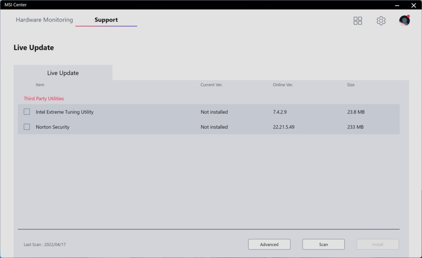Click Intel online version 7.4.2.9
Image resolution: width=422 pixels, height=258 pixels.
tap(280, 112)
